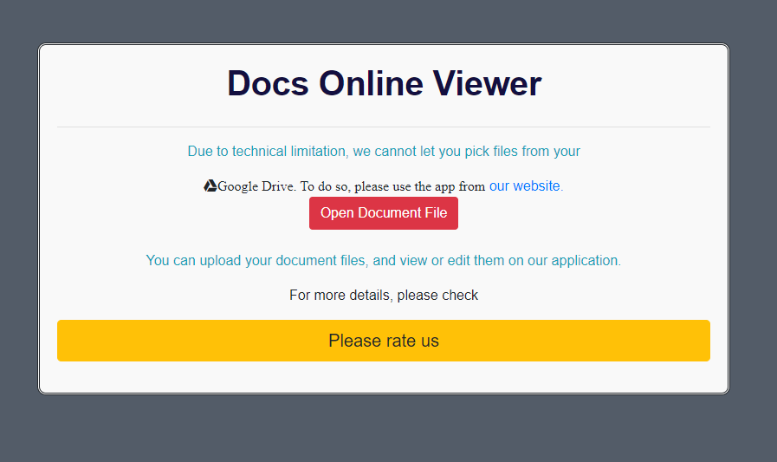
Task: Click empty card area below the rate button
Action: [x=384, y=377]
